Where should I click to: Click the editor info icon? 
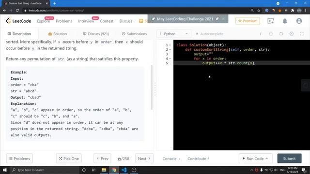coord(261,34)
